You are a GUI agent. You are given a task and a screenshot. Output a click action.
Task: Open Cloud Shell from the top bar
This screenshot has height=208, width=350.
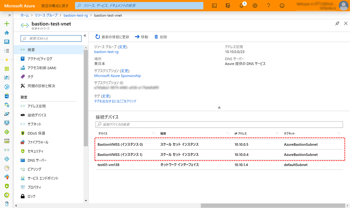coord(214,5)
